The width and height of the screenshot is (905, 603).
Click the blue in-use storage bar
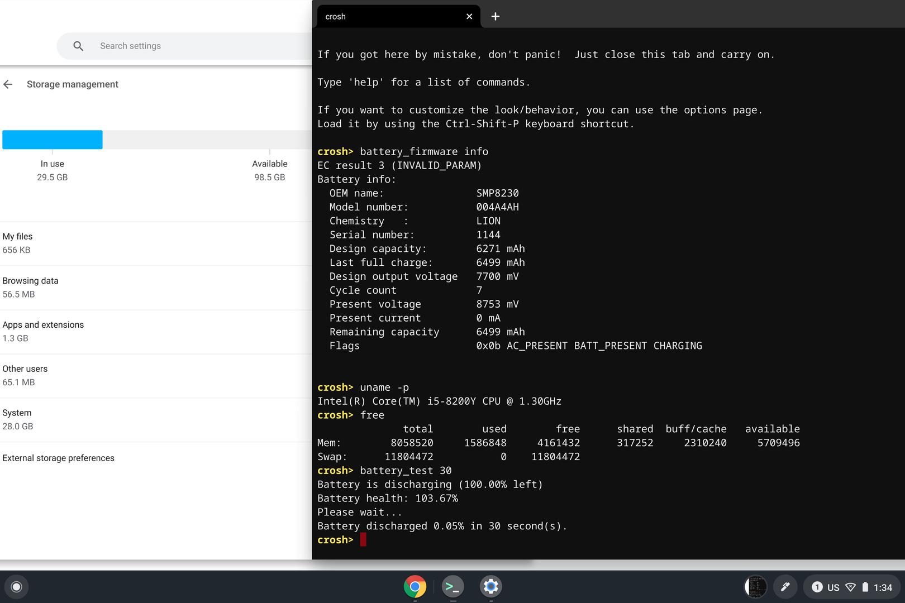click(x=53, y=140)
